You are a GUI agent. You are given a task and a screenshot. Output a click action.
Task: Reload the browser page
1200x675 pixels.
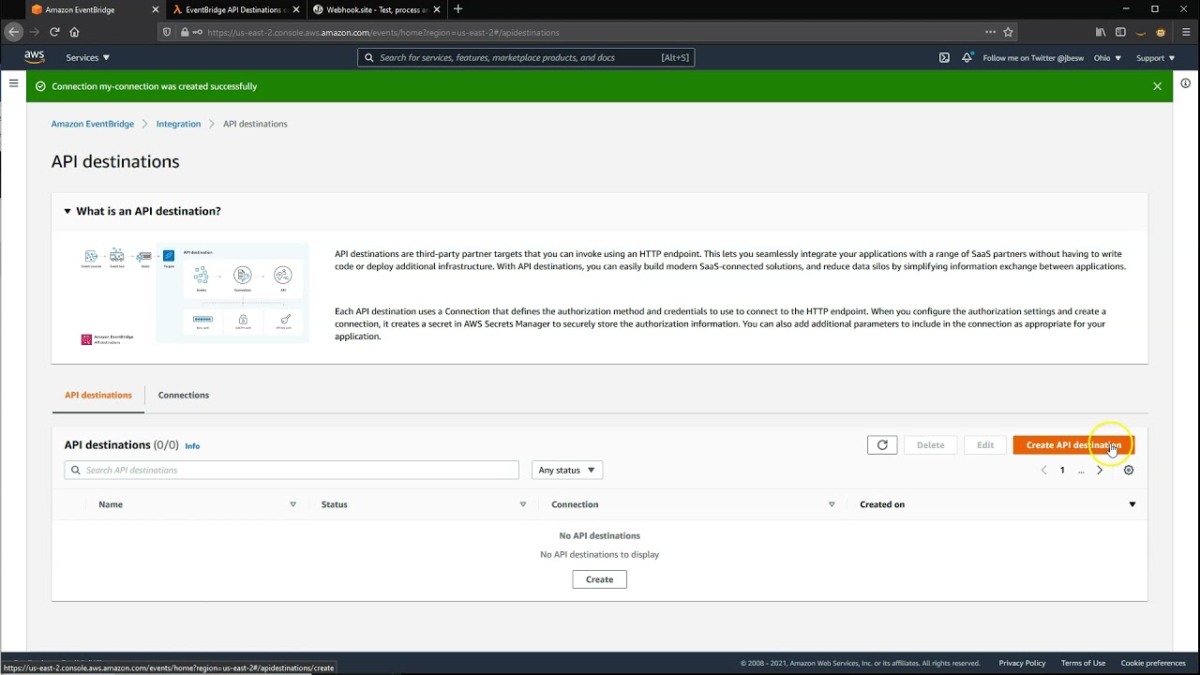pyautogui.click(x=54, y=32)
